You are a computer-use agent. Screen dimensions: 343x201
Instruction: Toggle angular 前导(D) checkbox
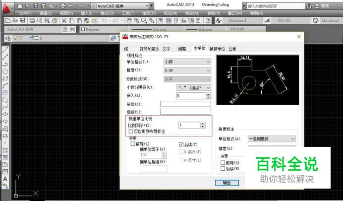[x=223, y=163]
